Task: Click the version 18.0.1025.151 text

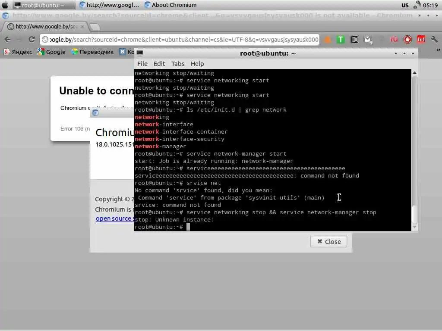Action: pos(115,144)
